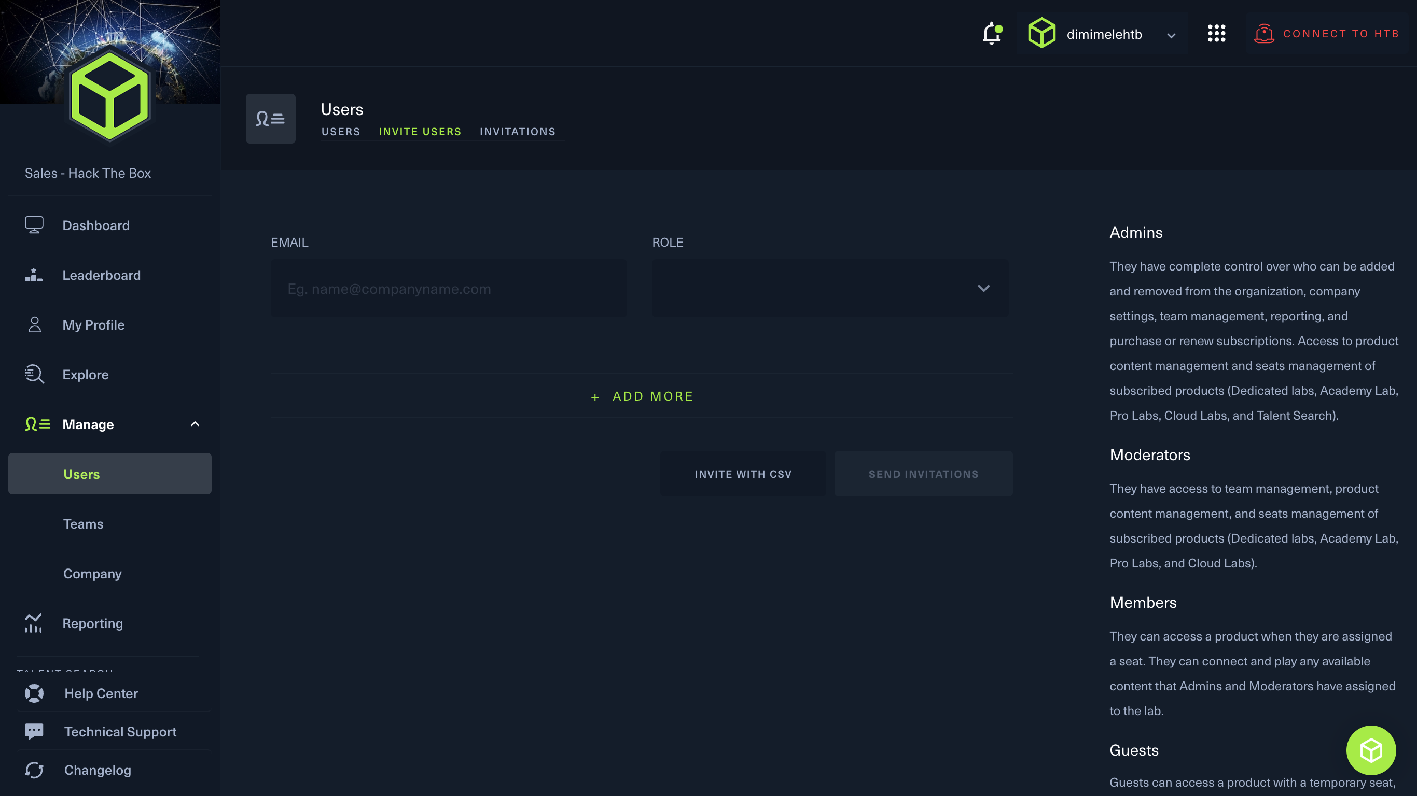Screen dimensions: 1417x796
Task: Click the Manage users-list icon in sidebar
Action: [37, 424]
